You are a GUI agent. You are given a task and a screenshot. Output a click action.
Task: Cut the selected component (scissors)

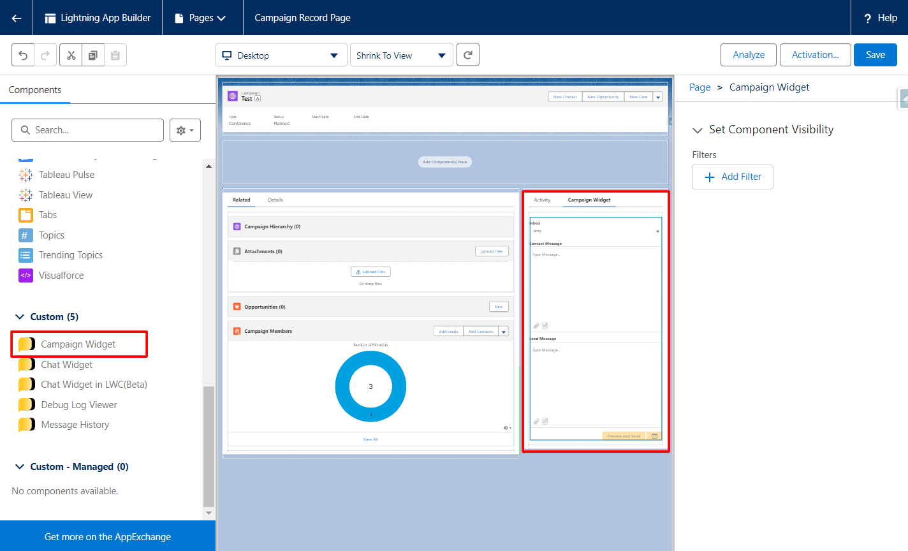tap(71, 55)
